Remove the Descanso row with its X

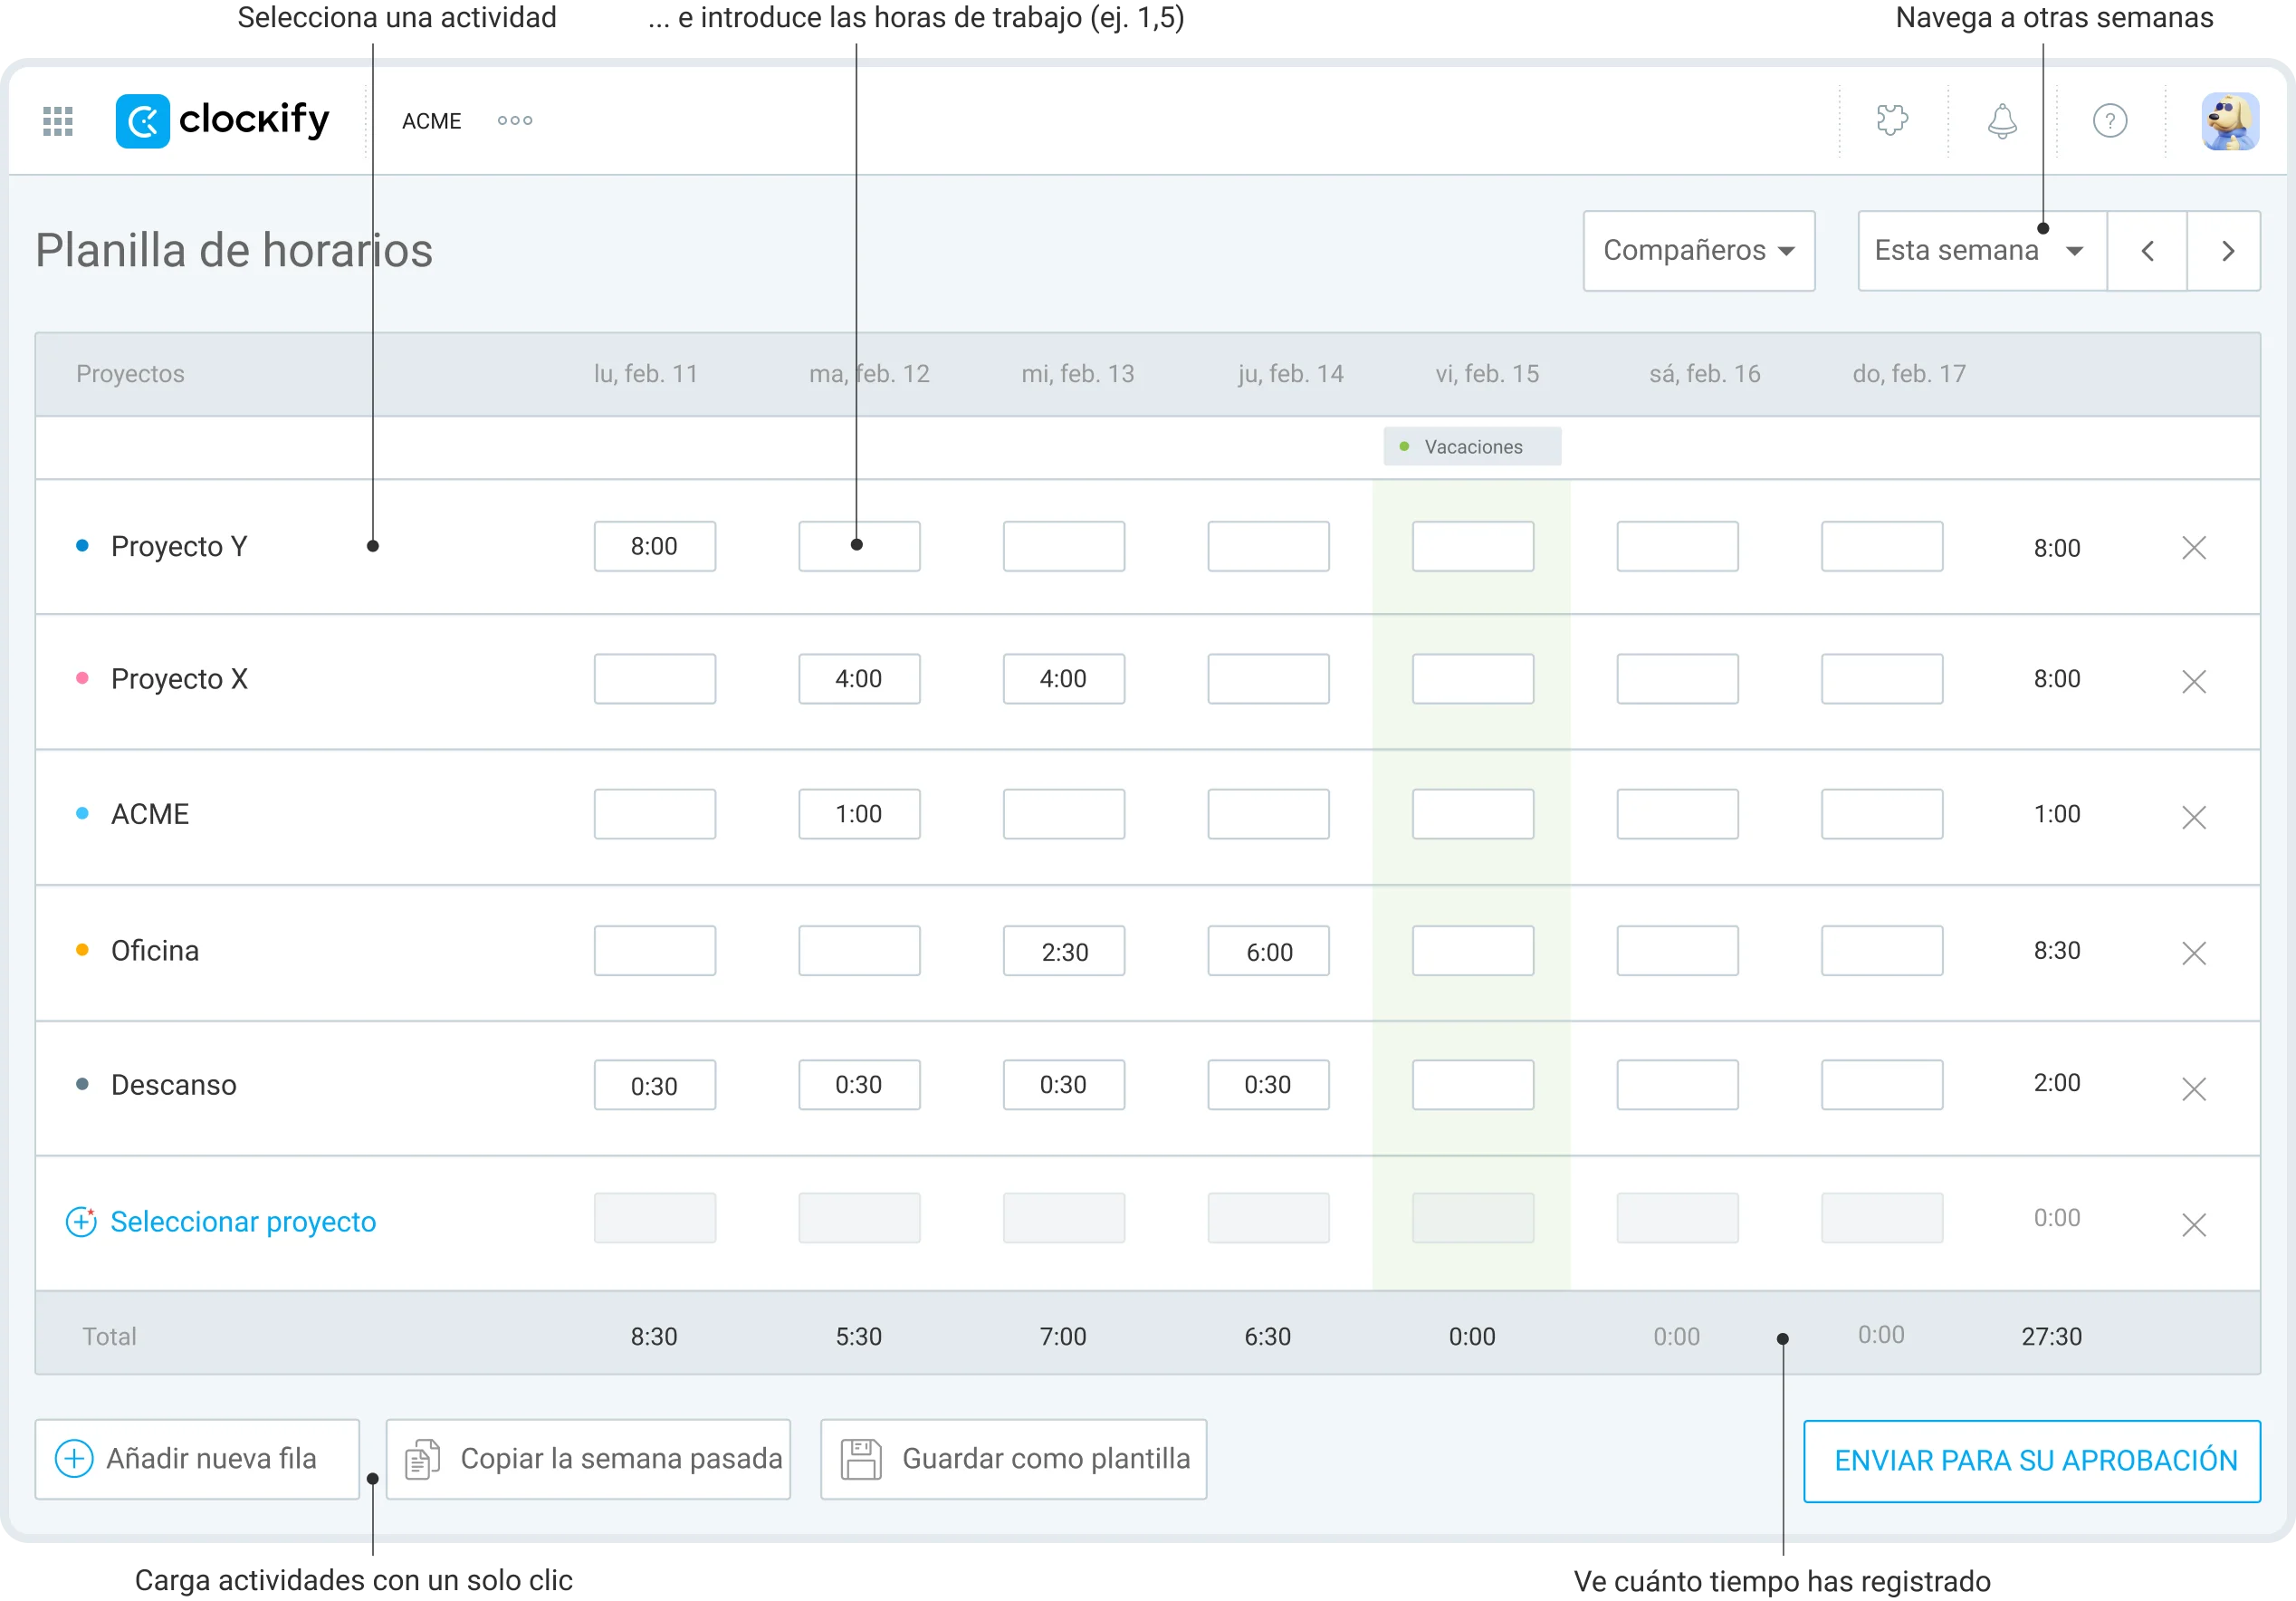2196,1088
